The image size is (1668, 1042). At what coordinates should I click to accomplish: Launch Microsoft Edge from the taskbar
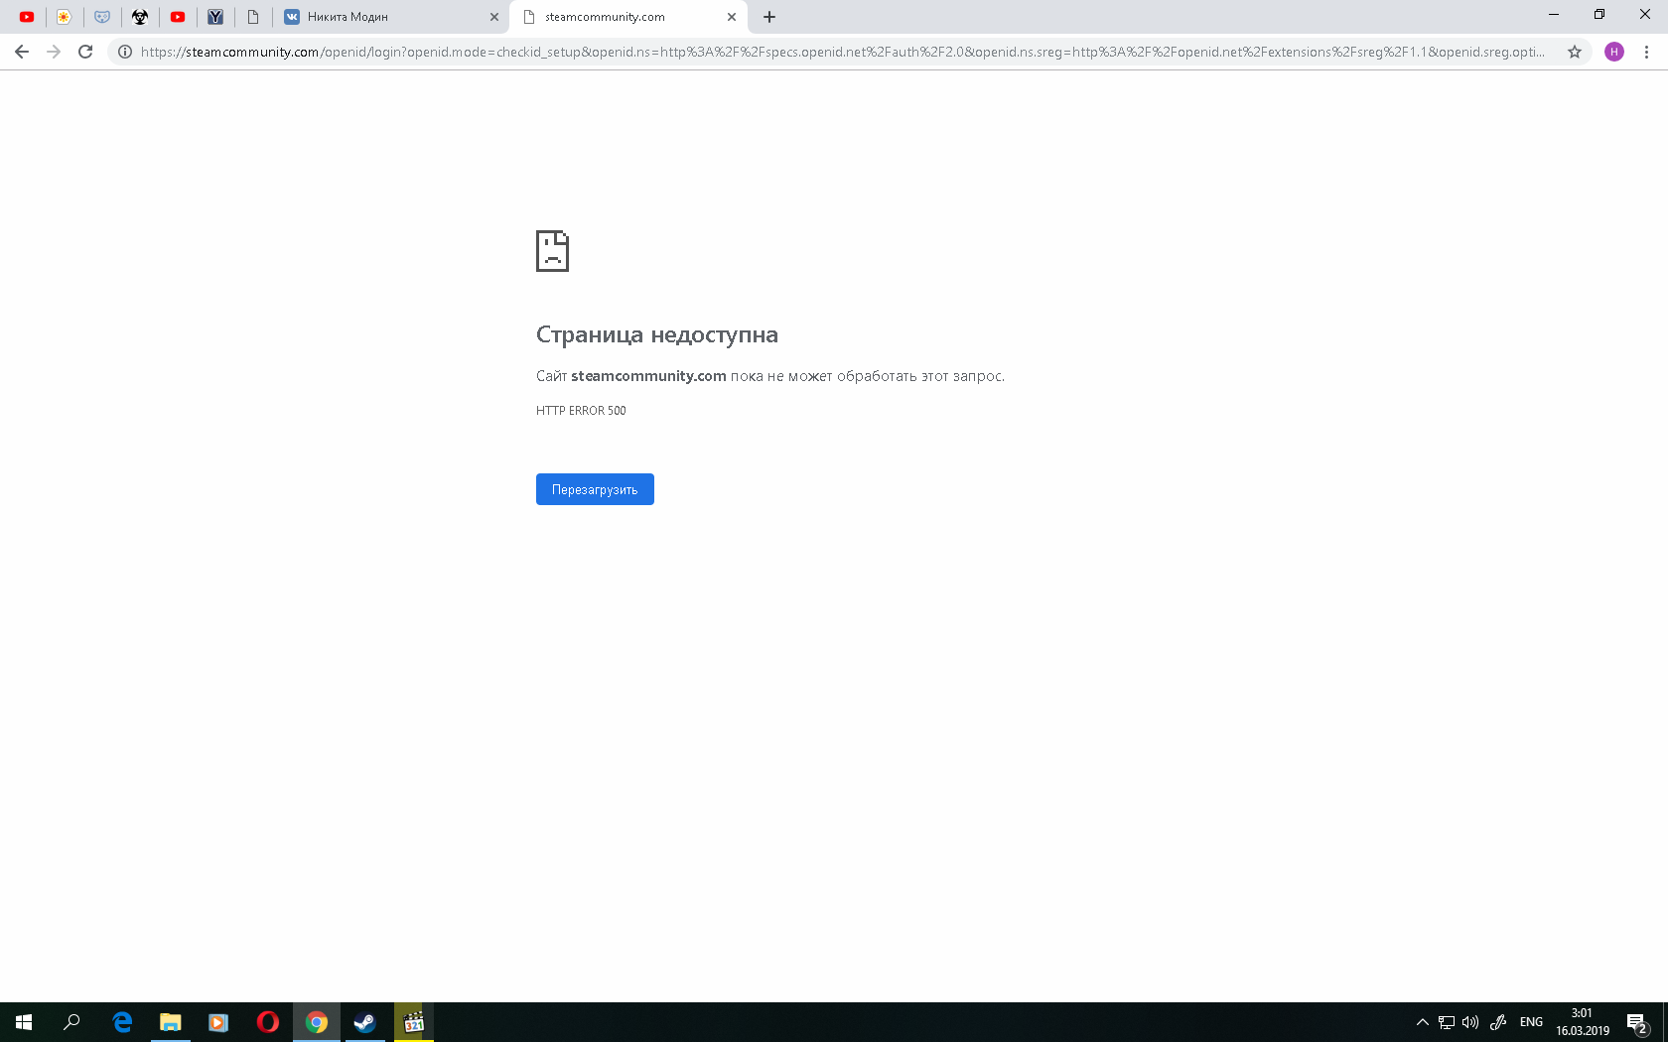[122, 1022]
